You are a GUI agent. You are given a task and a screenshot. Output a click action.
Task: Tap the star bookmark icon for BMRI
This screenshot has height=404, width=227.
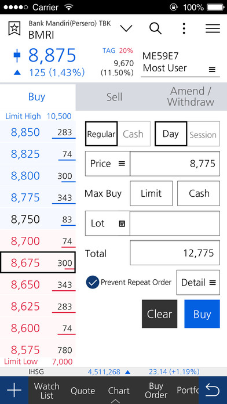pos(14,28)
